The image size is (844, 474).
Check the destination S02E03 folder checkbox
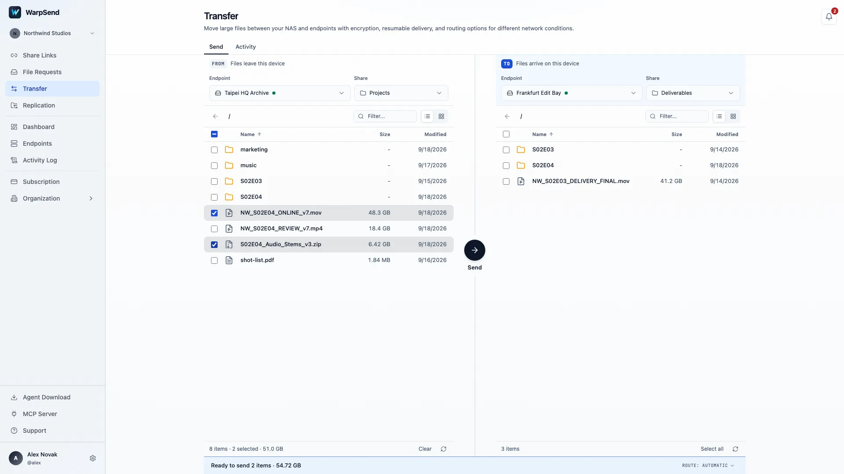pyautogui.click(x=506, y=150)
